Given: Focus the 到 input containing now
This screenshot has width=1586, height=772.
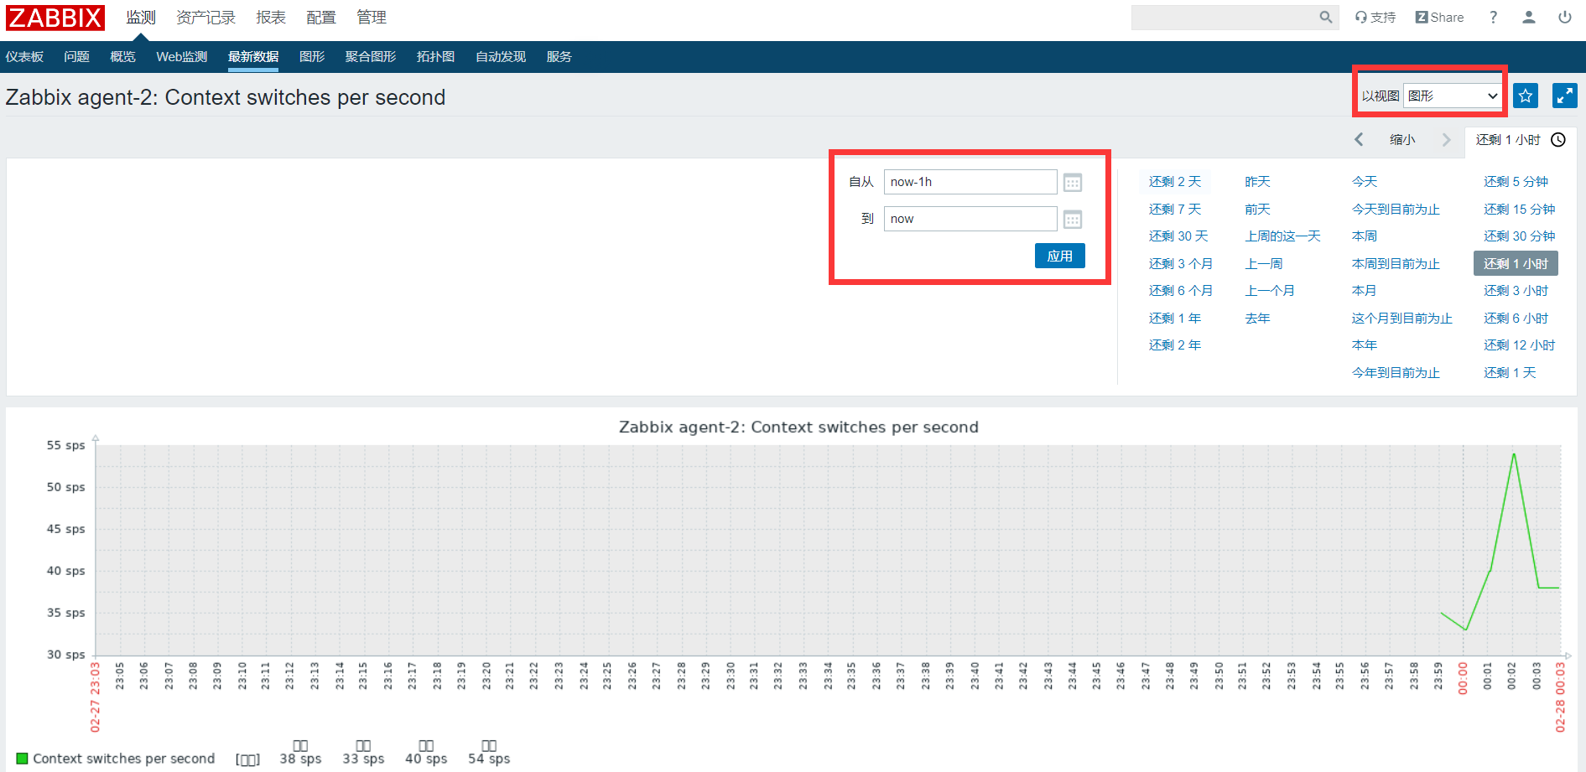Looking at the screenshot, I should [970, 219].
